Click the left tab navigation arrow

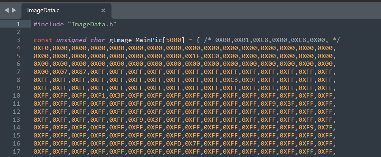(x=6, y=10)
